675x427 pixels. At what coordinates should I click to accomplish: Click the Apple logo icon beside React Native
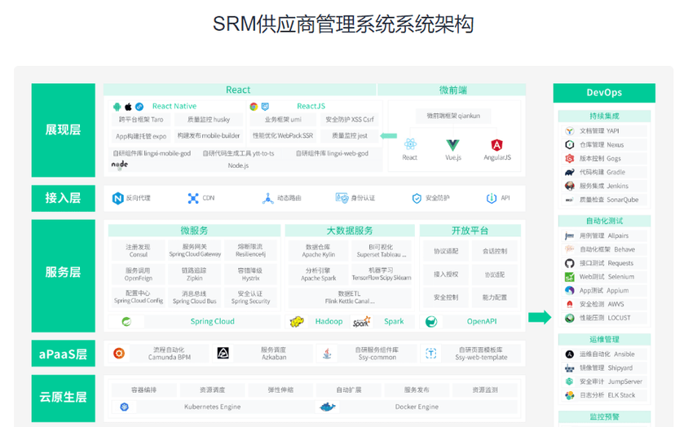coord(128,107)
